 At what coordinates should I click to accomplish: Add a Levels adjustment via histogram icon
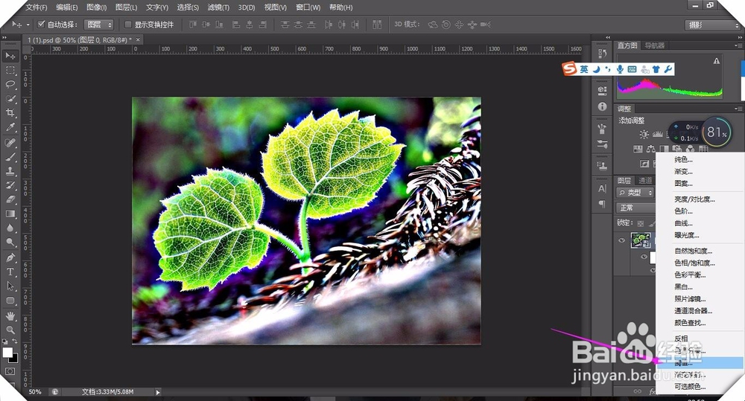[658, 135]
